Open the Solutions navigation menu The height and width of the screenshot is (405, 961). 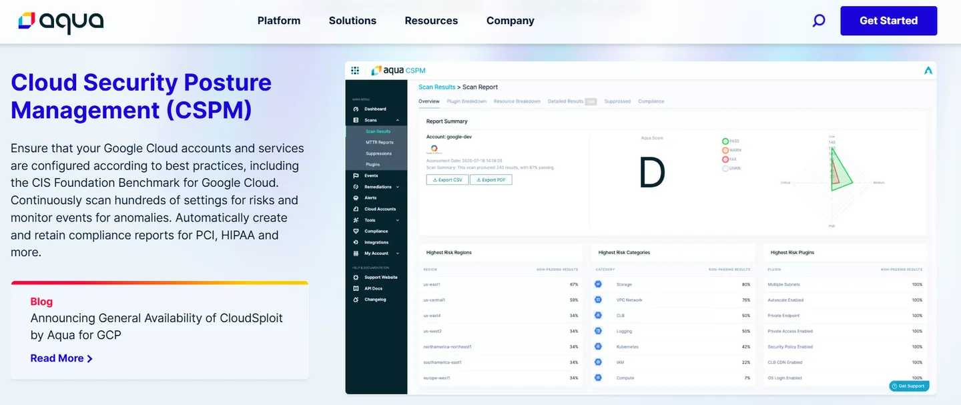[x=352, y=21]
